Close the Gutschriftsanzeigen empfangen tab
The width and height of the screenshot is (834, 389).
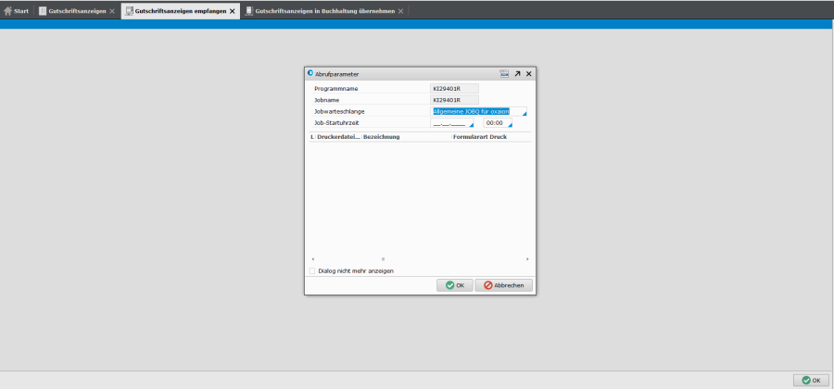[233, 11]
